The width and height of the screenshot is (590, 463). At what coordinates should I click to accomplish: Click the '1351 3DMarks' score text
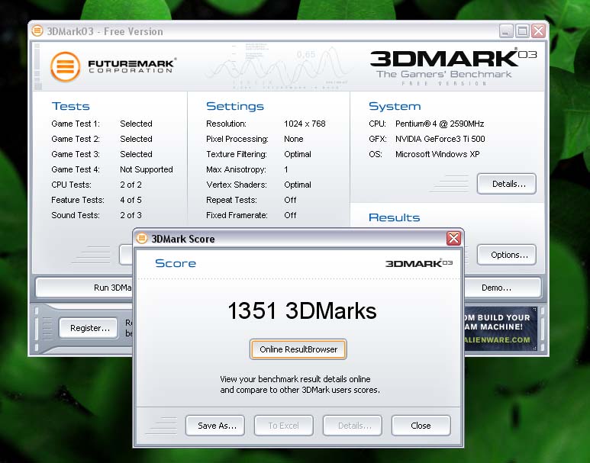[302, 311]
